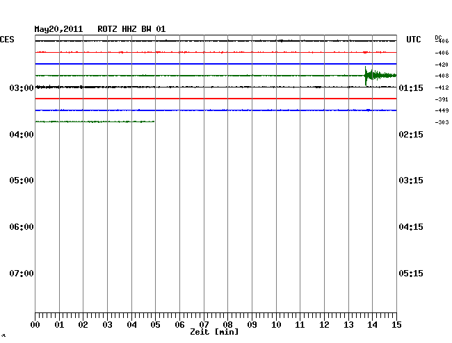The height and width of the screenshot is (343, 452).
Task: Click minute 04 on the time axis
Action: tap(131, 325)
